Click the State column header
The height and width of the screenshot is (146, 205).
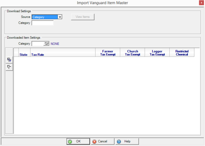click(23, 54)
